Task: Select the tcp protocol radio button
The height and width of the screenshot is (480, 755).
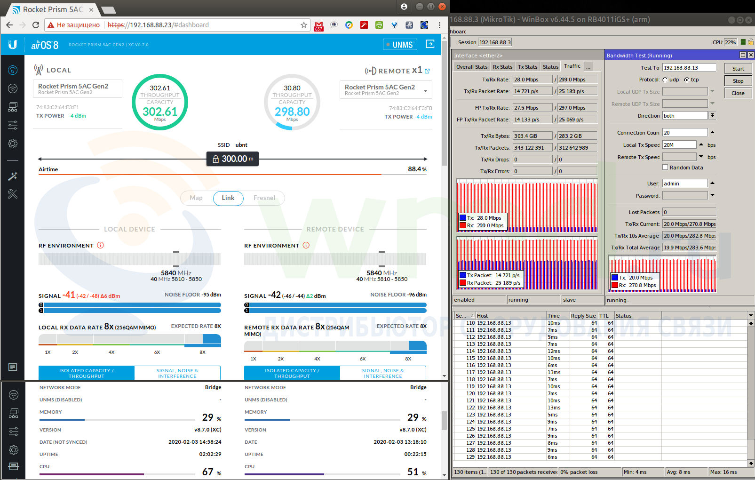Action: pyautogui.click(x=686, y=80)
